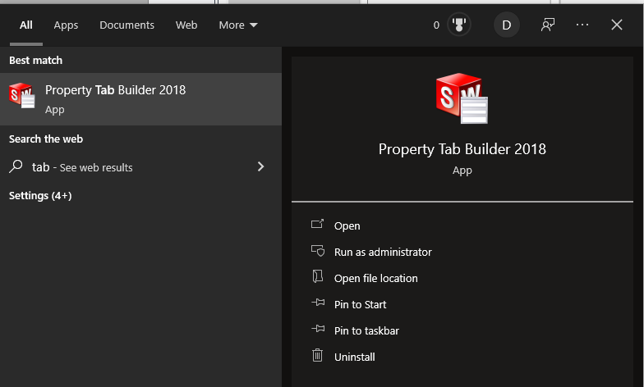
Task: Click the large Property Tab Builder app icon
Action: click(x=462, y=98)
